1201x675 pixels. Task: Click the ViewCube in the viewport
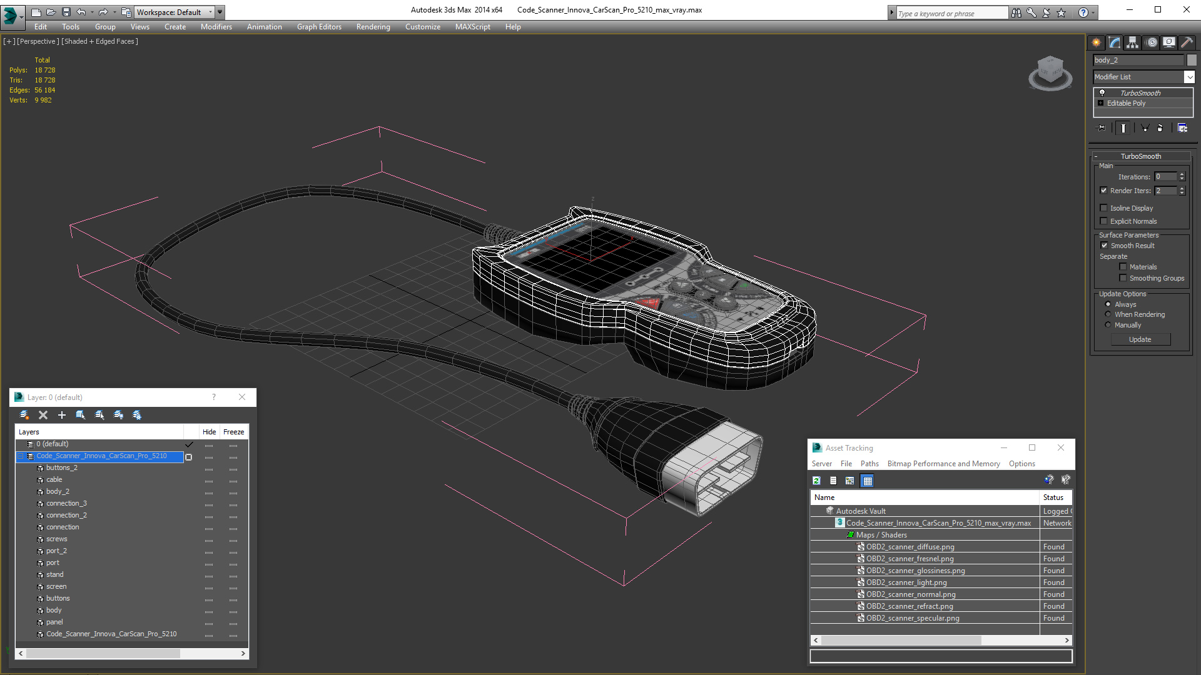point(1050,72)
